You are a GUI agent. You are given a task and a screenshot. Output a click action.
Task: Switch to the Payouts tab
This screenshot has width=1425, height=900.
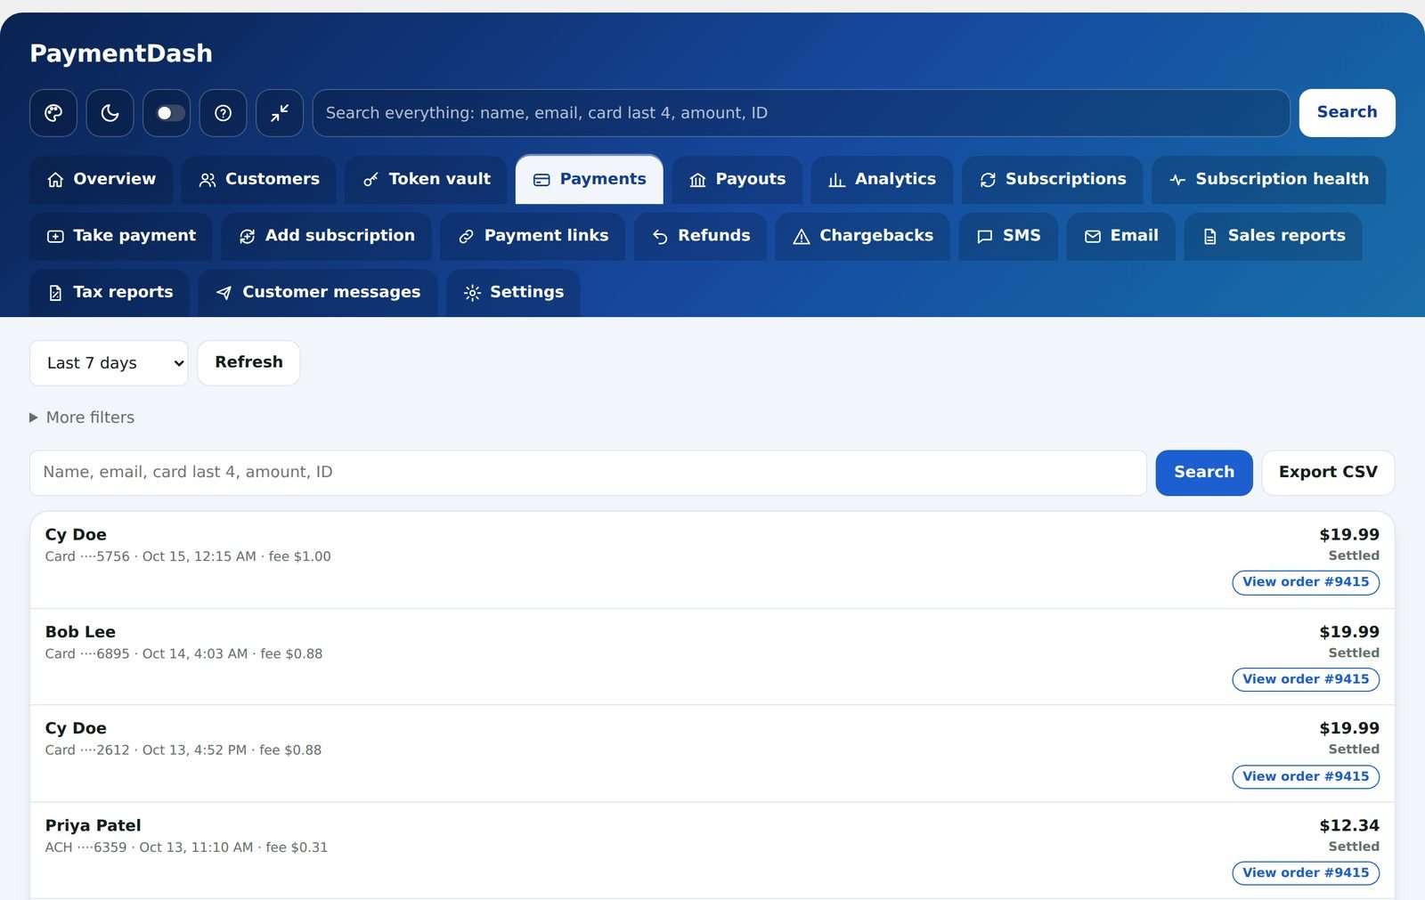pos(737,180)
